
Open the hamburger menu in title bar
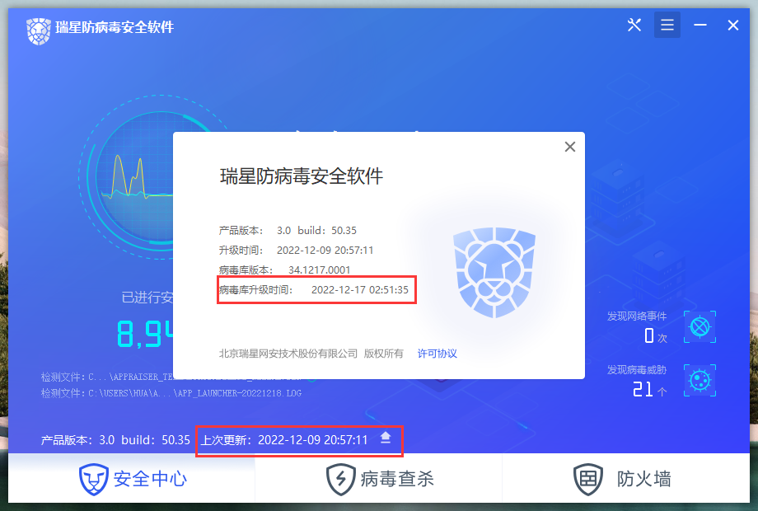[x=667, y=25]
